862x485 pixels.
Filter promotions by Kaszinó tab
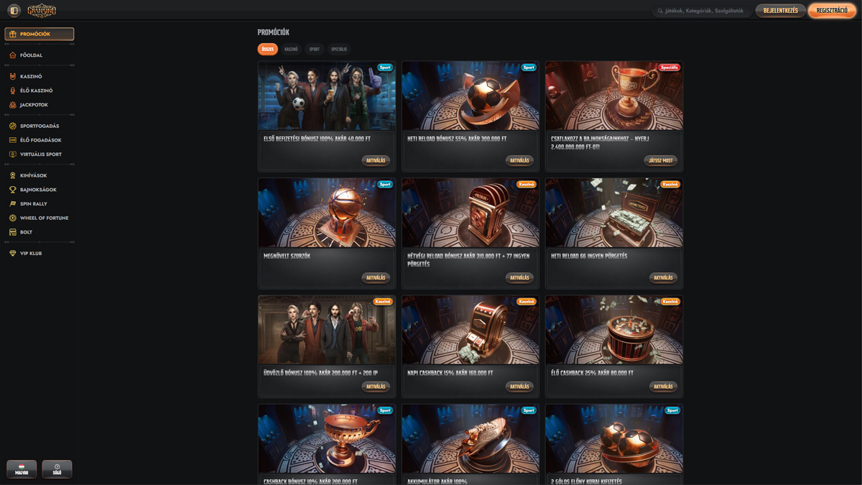pyautogui.click(x=291, y=50)
